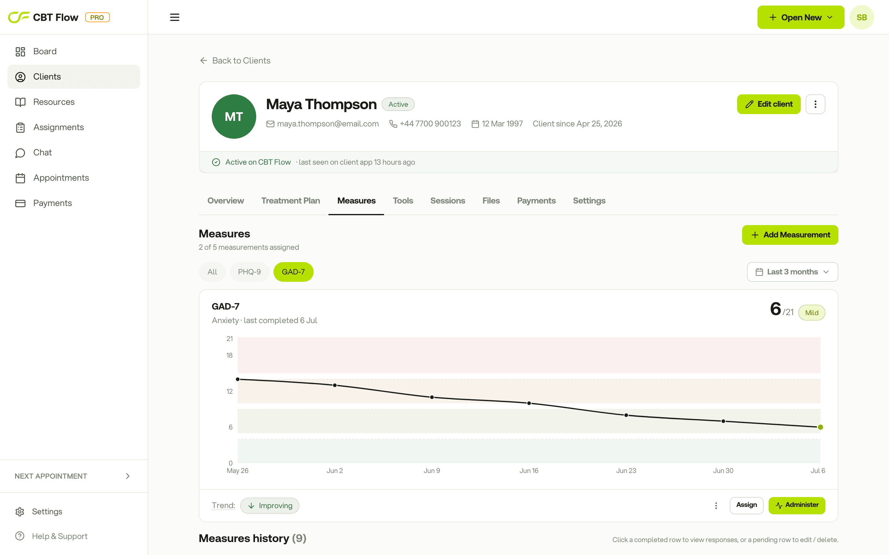Viewport: 889px width, 555px height.
Task: Open the Last 3 months dropdown
Action: pyautogui.click(x=792, y=272)
